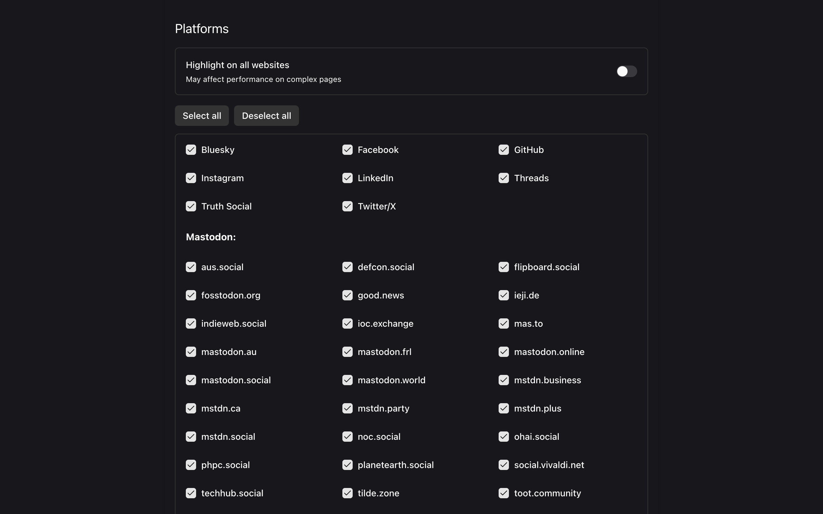Toggle the fosstodon.org checkbox

191,295
